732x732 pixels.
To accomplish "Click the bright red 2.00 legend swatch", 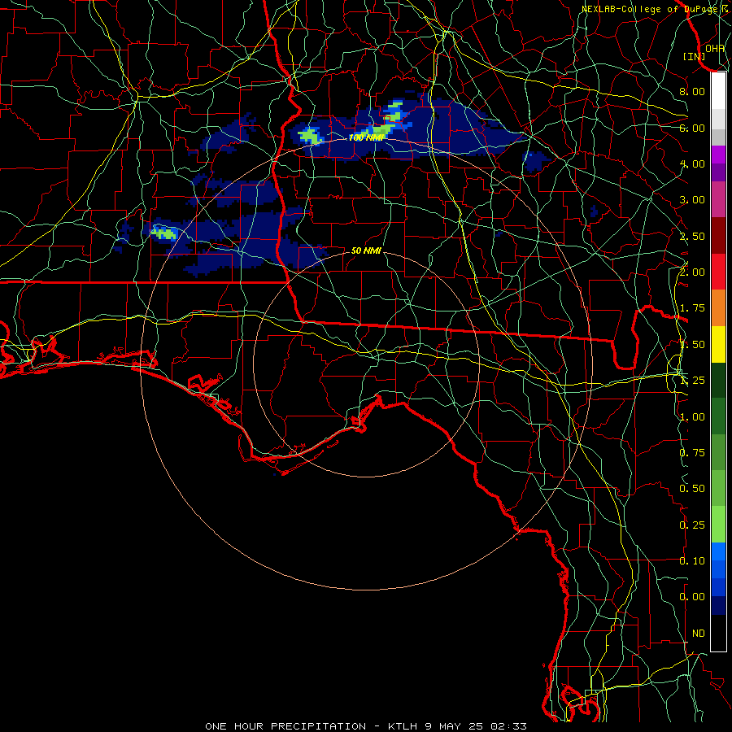I will pyautogui.click(x=718, y=272).
